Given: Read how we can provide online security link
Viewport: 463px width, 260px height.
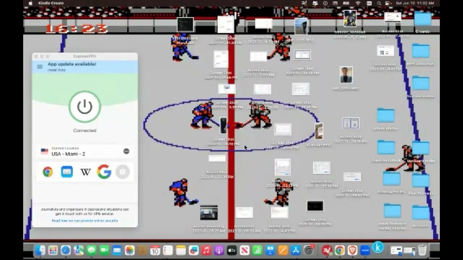Looking at the screenshot, I should tap(85, 221).
